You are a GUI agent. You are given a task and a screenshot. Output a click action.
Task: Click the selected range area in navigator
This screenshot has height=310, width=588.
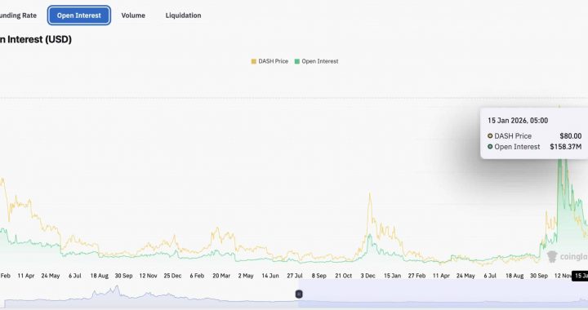[x=443, y=294]
